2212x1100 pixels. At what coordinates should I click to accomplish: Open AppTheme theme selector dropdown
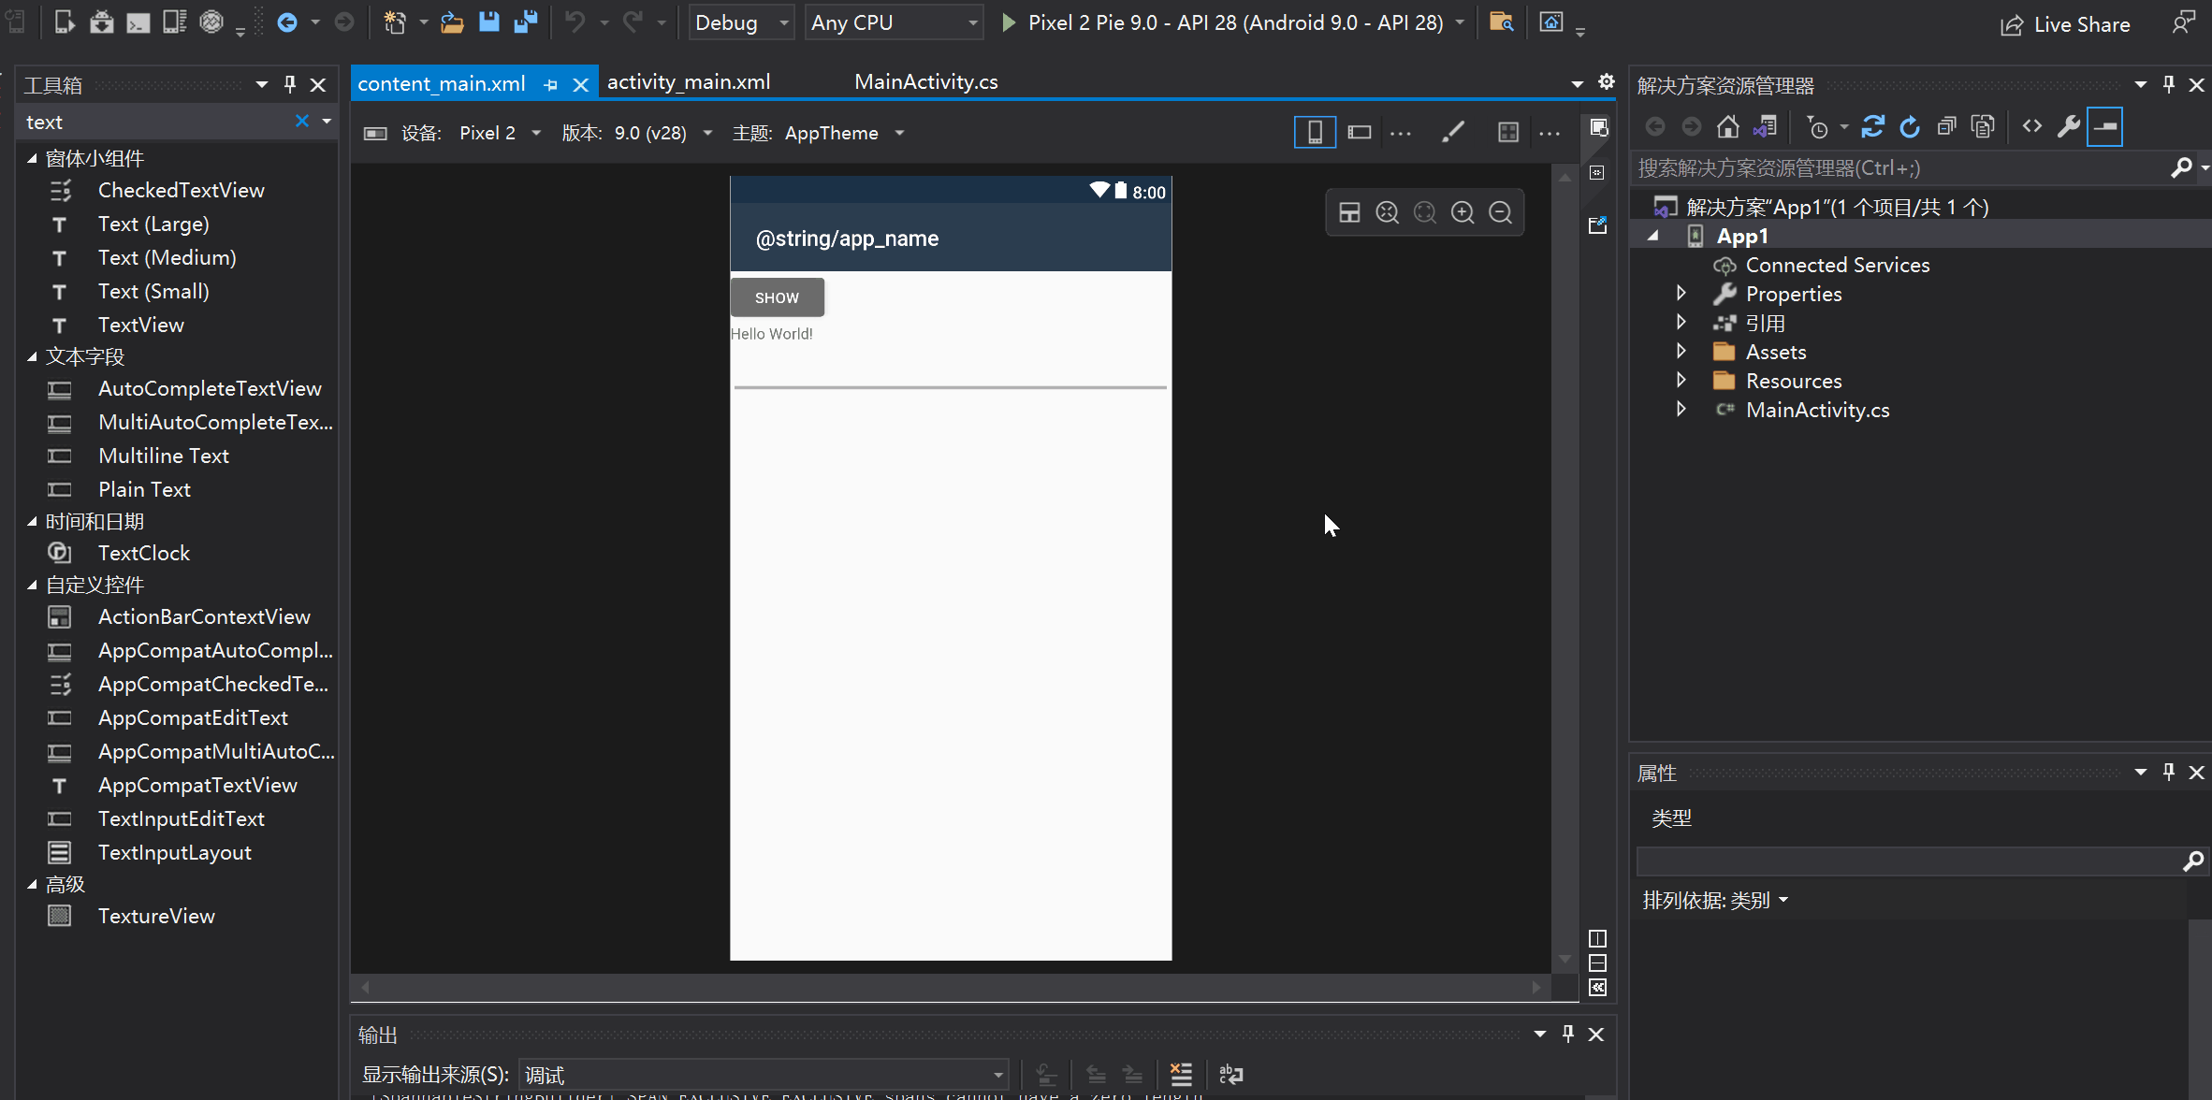click(x=900, y=133)
